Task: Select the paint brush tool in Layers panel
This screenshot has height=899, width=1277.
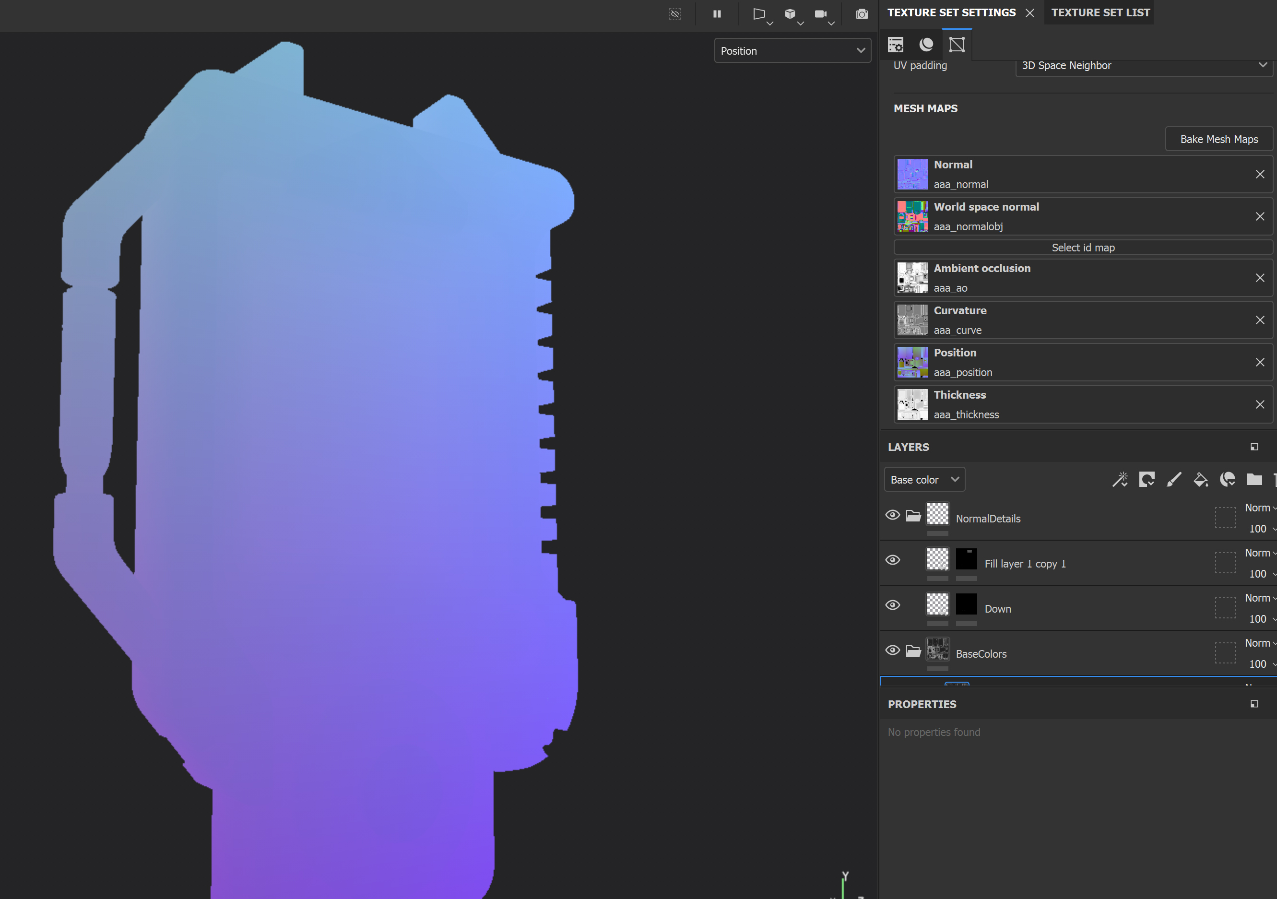Action: [x=1174, y=479]
